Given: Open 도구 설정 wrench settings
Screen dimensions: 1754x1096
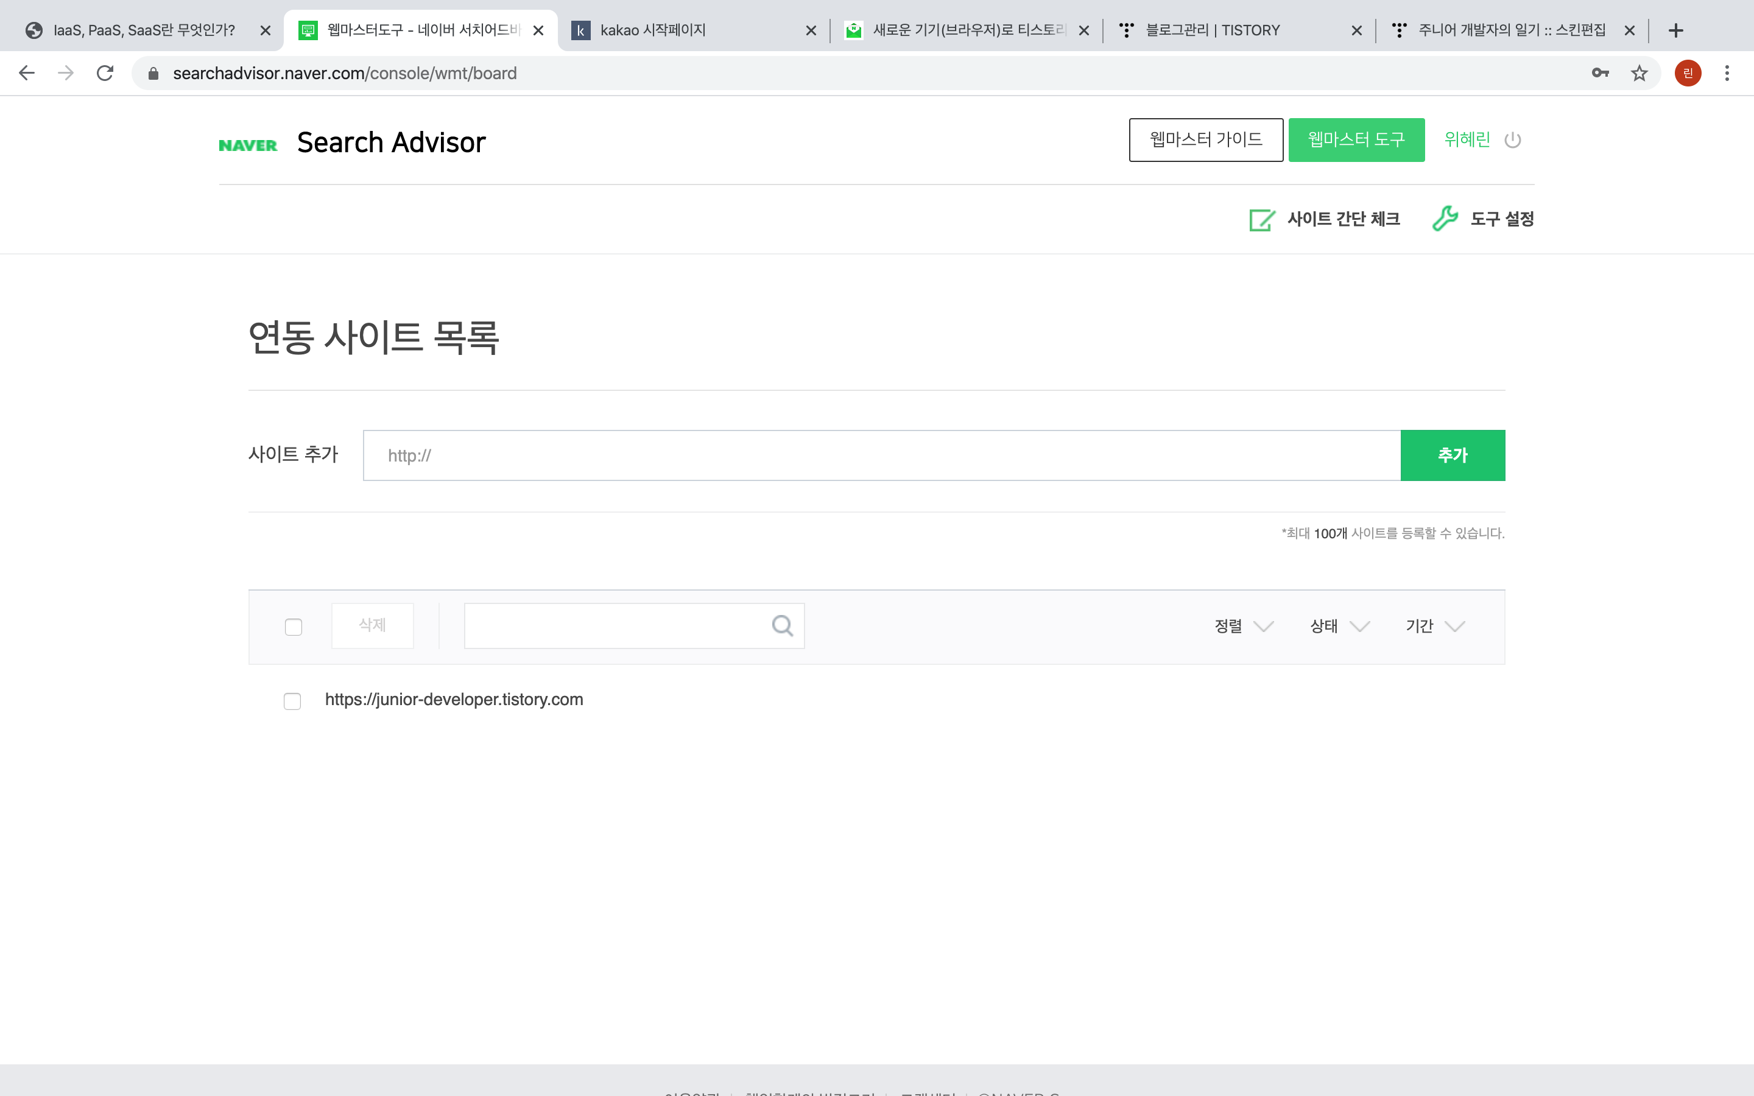Looking at the screenshot, I should [x=1483, y=219].
